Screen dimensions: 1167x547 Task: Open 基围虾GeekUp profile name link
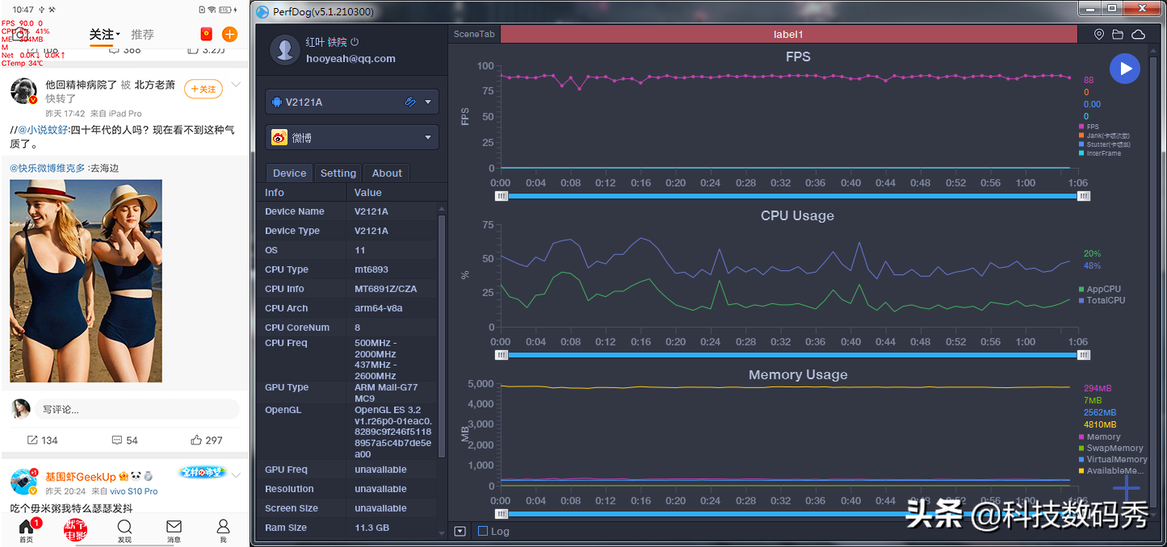pyautogui.click(x=81, y=477)
